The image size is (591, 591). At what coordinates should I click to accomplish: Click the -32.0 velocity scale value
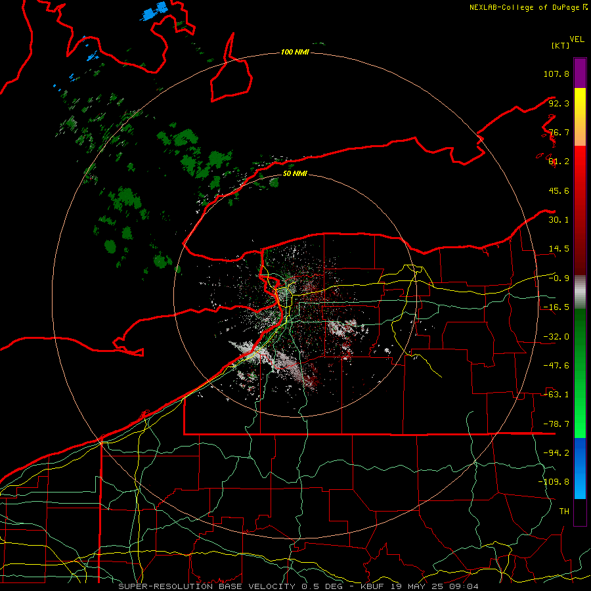(556, 337)
